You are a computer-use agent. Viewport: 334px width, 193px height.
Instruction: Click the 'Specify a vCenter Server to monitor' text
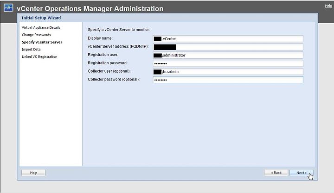coord(119,30)
